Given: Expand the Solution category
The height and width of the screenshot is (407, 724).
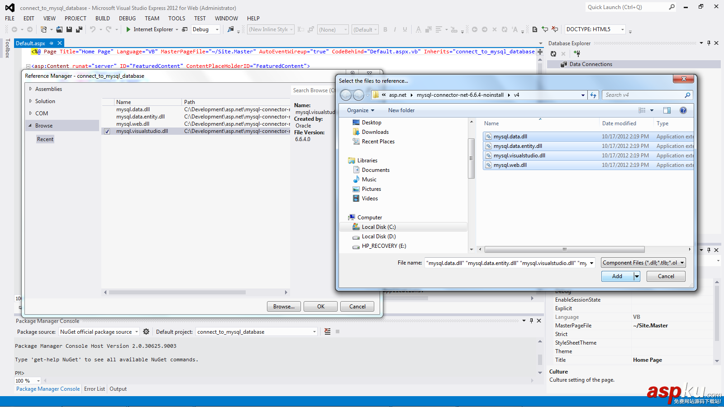Looking at the screenshot, I should point(30,101).
